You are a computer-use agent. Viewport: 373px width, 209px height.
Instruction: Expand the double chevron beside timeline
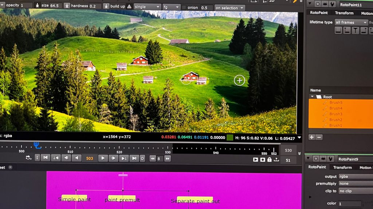coord(299,153)
